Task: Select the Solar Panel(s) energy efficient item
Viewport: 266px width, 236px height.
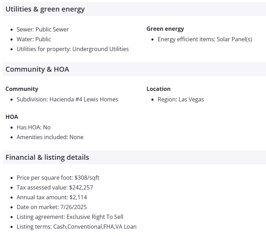Action: pyautogui.click(x=205, y=39)
